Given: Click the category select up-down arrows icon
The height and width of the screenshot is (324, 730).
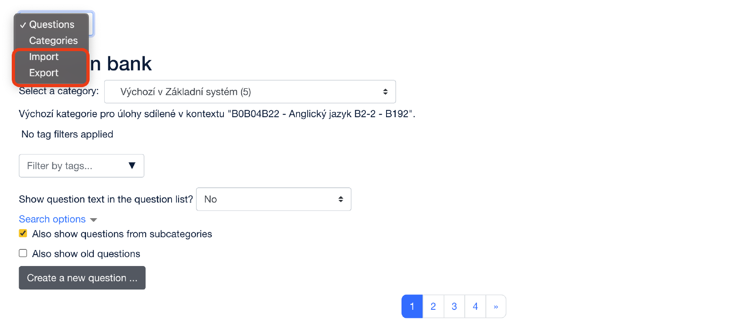Looking at the screenshot, I should (x=385, y=92).
